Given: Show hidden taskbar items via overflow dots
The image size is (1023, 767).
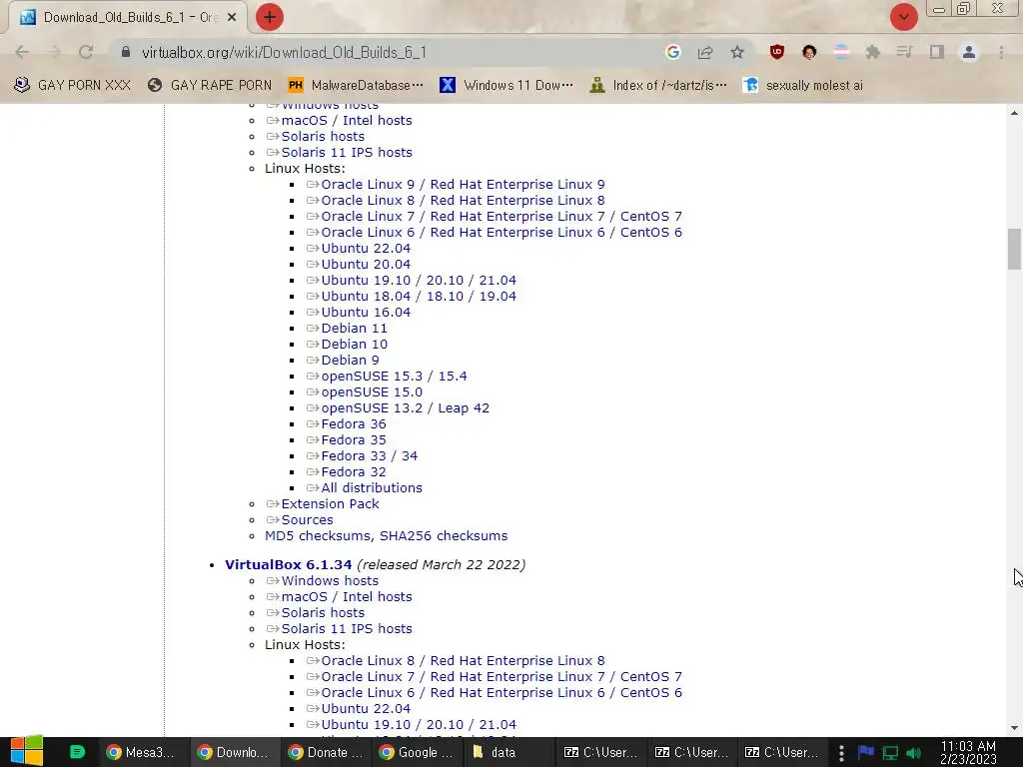Looking at the screenshot, I should [841, 753].
